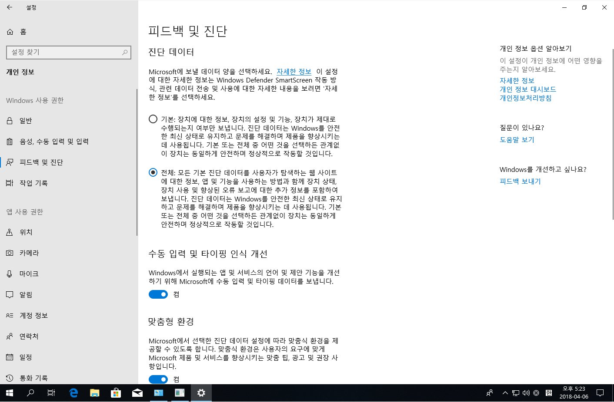The width and height of the screenshot is (614, 402).
Task: Click the network tray icon
Action: pyautogui.click(x=516, y=393)
